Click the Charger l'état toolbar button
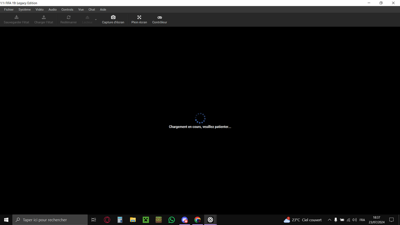Viewport: 400px width, 225px height. (44, 20)
